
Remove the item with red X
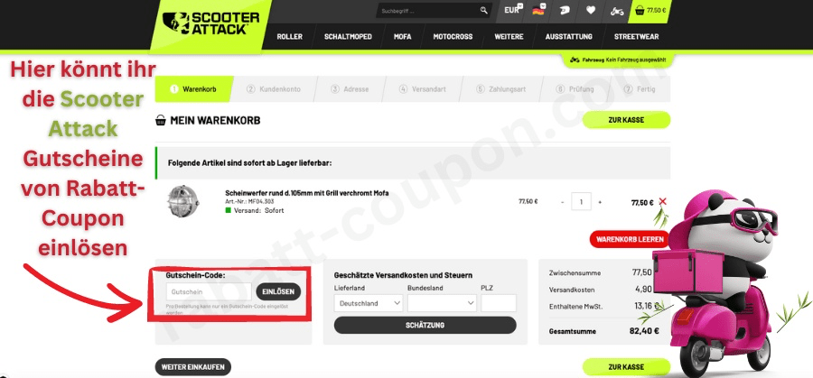click(662, 201)
